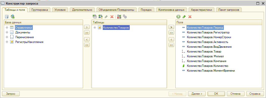Click << button between database and tables
This screenshot has height=98, width=266.
coord(87,45)
